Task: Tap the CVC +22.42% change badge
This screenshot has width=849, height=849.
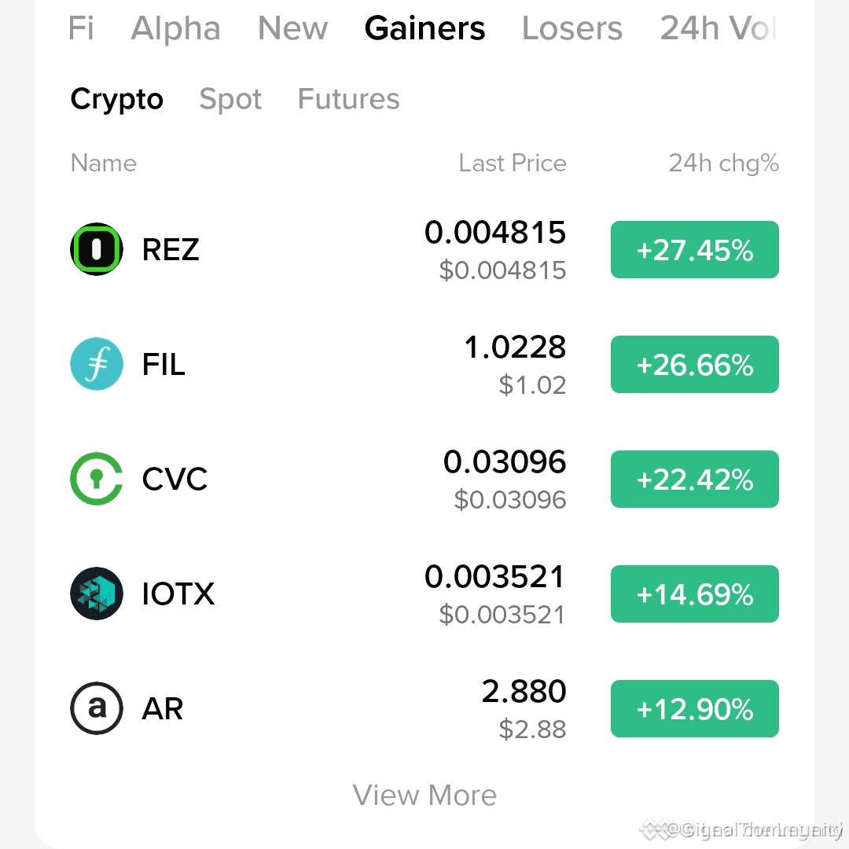Action: pos(695,480)
